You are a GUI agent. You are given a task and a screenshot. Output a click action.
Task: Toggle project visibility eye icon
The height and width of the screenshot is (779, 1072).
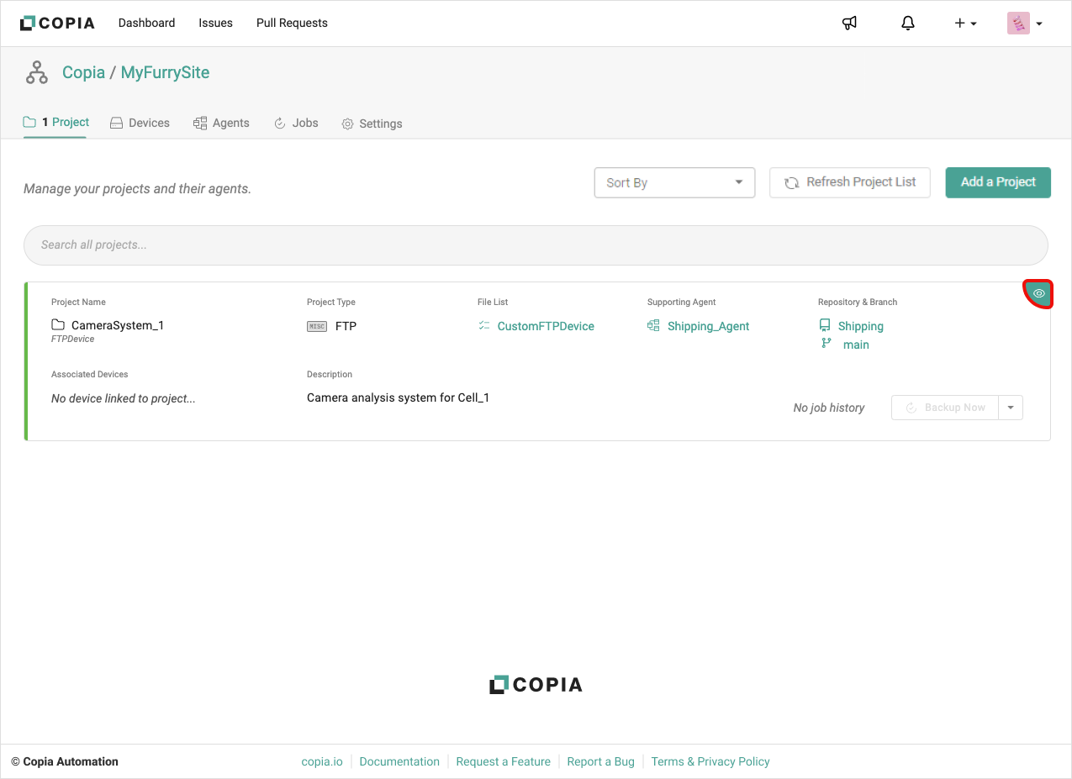pos(1038,293)
